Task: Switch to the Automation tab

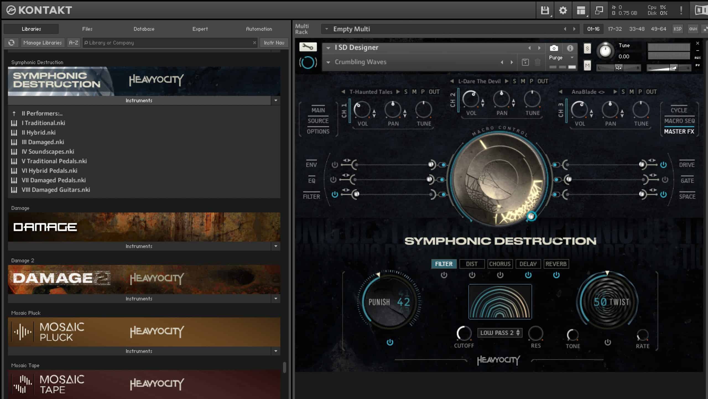Action: pyautogui.click(x=259, y=29)
